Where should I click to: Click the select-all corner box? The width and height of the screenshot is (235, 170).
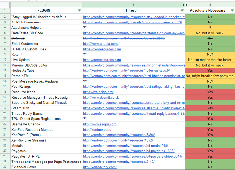point(5,5)
